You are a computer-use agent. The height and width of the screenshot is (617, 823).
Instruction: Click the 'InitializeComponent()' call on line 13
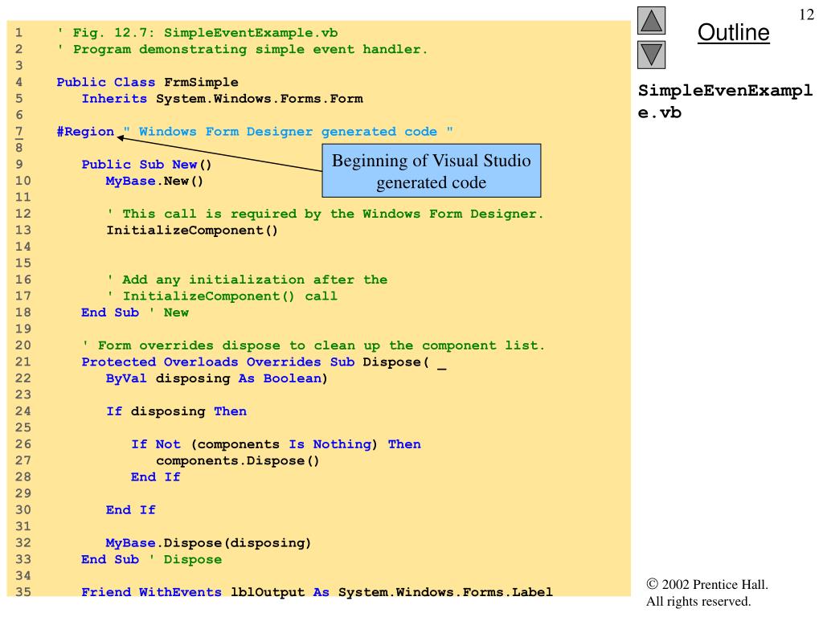(192, 231)
